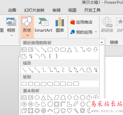Pick curved connector without arrows in 线条
This screenshot has width=123, height=115.
pos(63,70)
